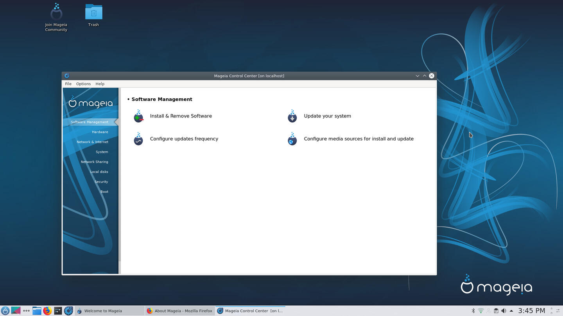Select the Software Management category

(x=90, y=122)
